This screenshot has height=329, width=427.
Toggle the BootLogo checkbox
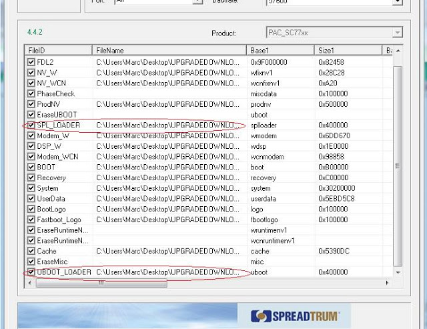pos(31,209)
